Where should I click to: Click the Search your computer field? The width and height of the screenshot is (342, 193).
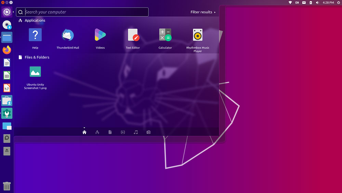[x=82, y=12]
